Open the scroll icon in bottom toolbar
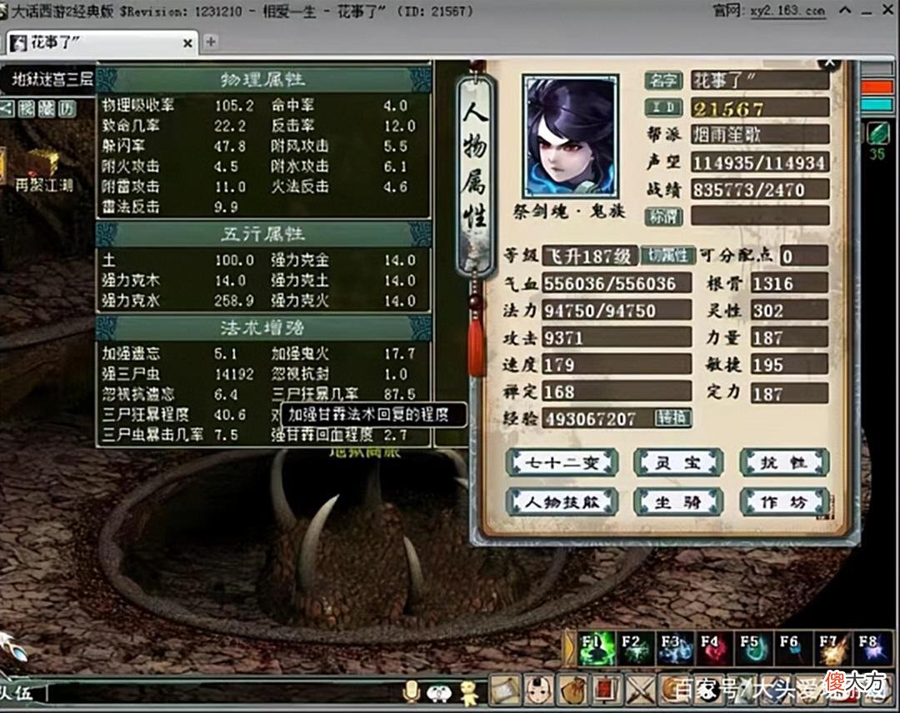 pyautogui.click(x=505, y=691)
